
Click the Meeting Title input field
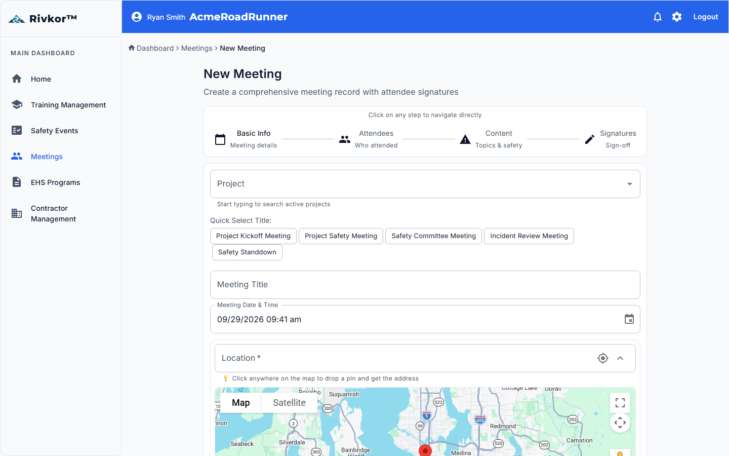coord(425,285)
